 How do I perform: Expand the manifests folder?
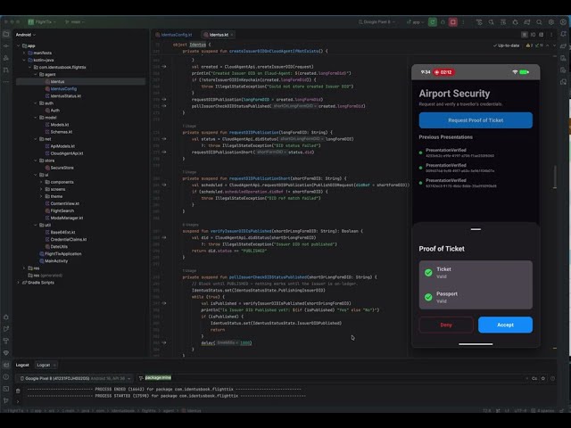coord(24,53)
